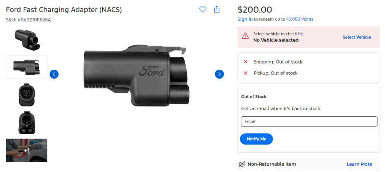Click the Pickup out of stock X icon

coord(246,73)
